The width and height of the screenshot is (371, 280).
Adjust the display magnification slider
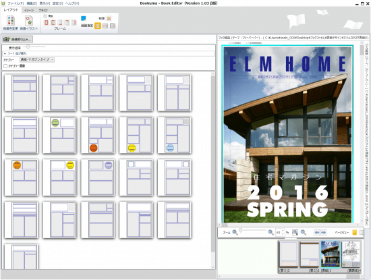(x=28, y=47)
